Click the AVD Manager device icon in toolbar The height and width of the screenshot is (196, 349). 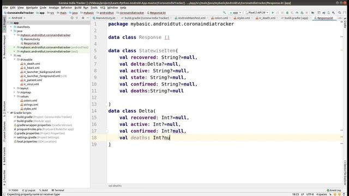(x=328, y=13)
